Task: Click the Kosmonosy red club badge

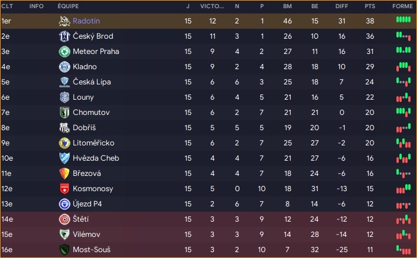Action: (64, 189)
